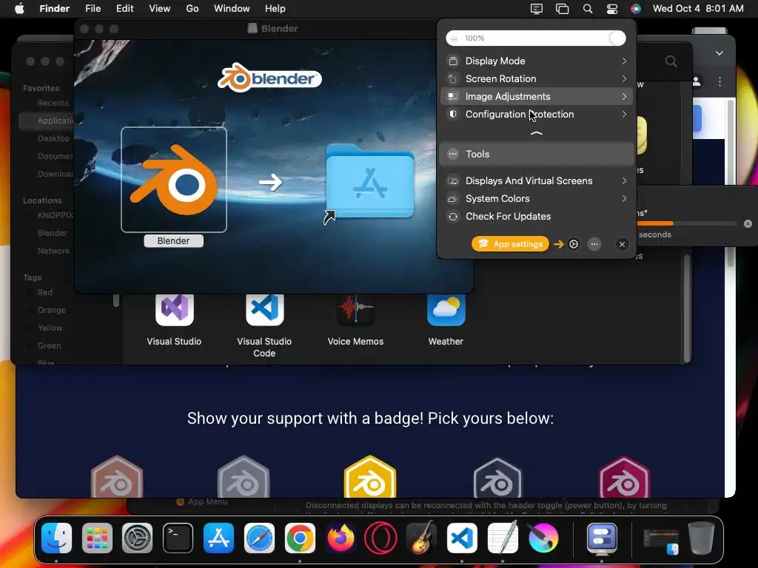Click the round clock-arrow icon beside App settings
The width and height of the screenshot is (758, 568).
[574, 244]
